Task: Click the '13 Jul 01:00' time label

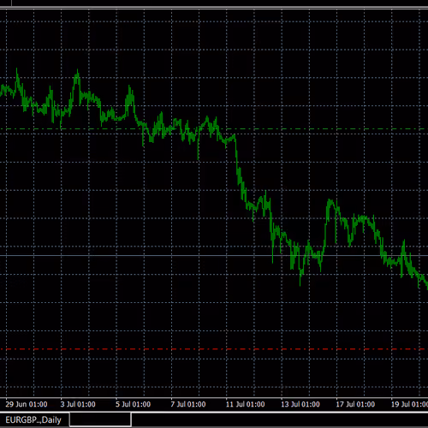Action: point(300,404)
